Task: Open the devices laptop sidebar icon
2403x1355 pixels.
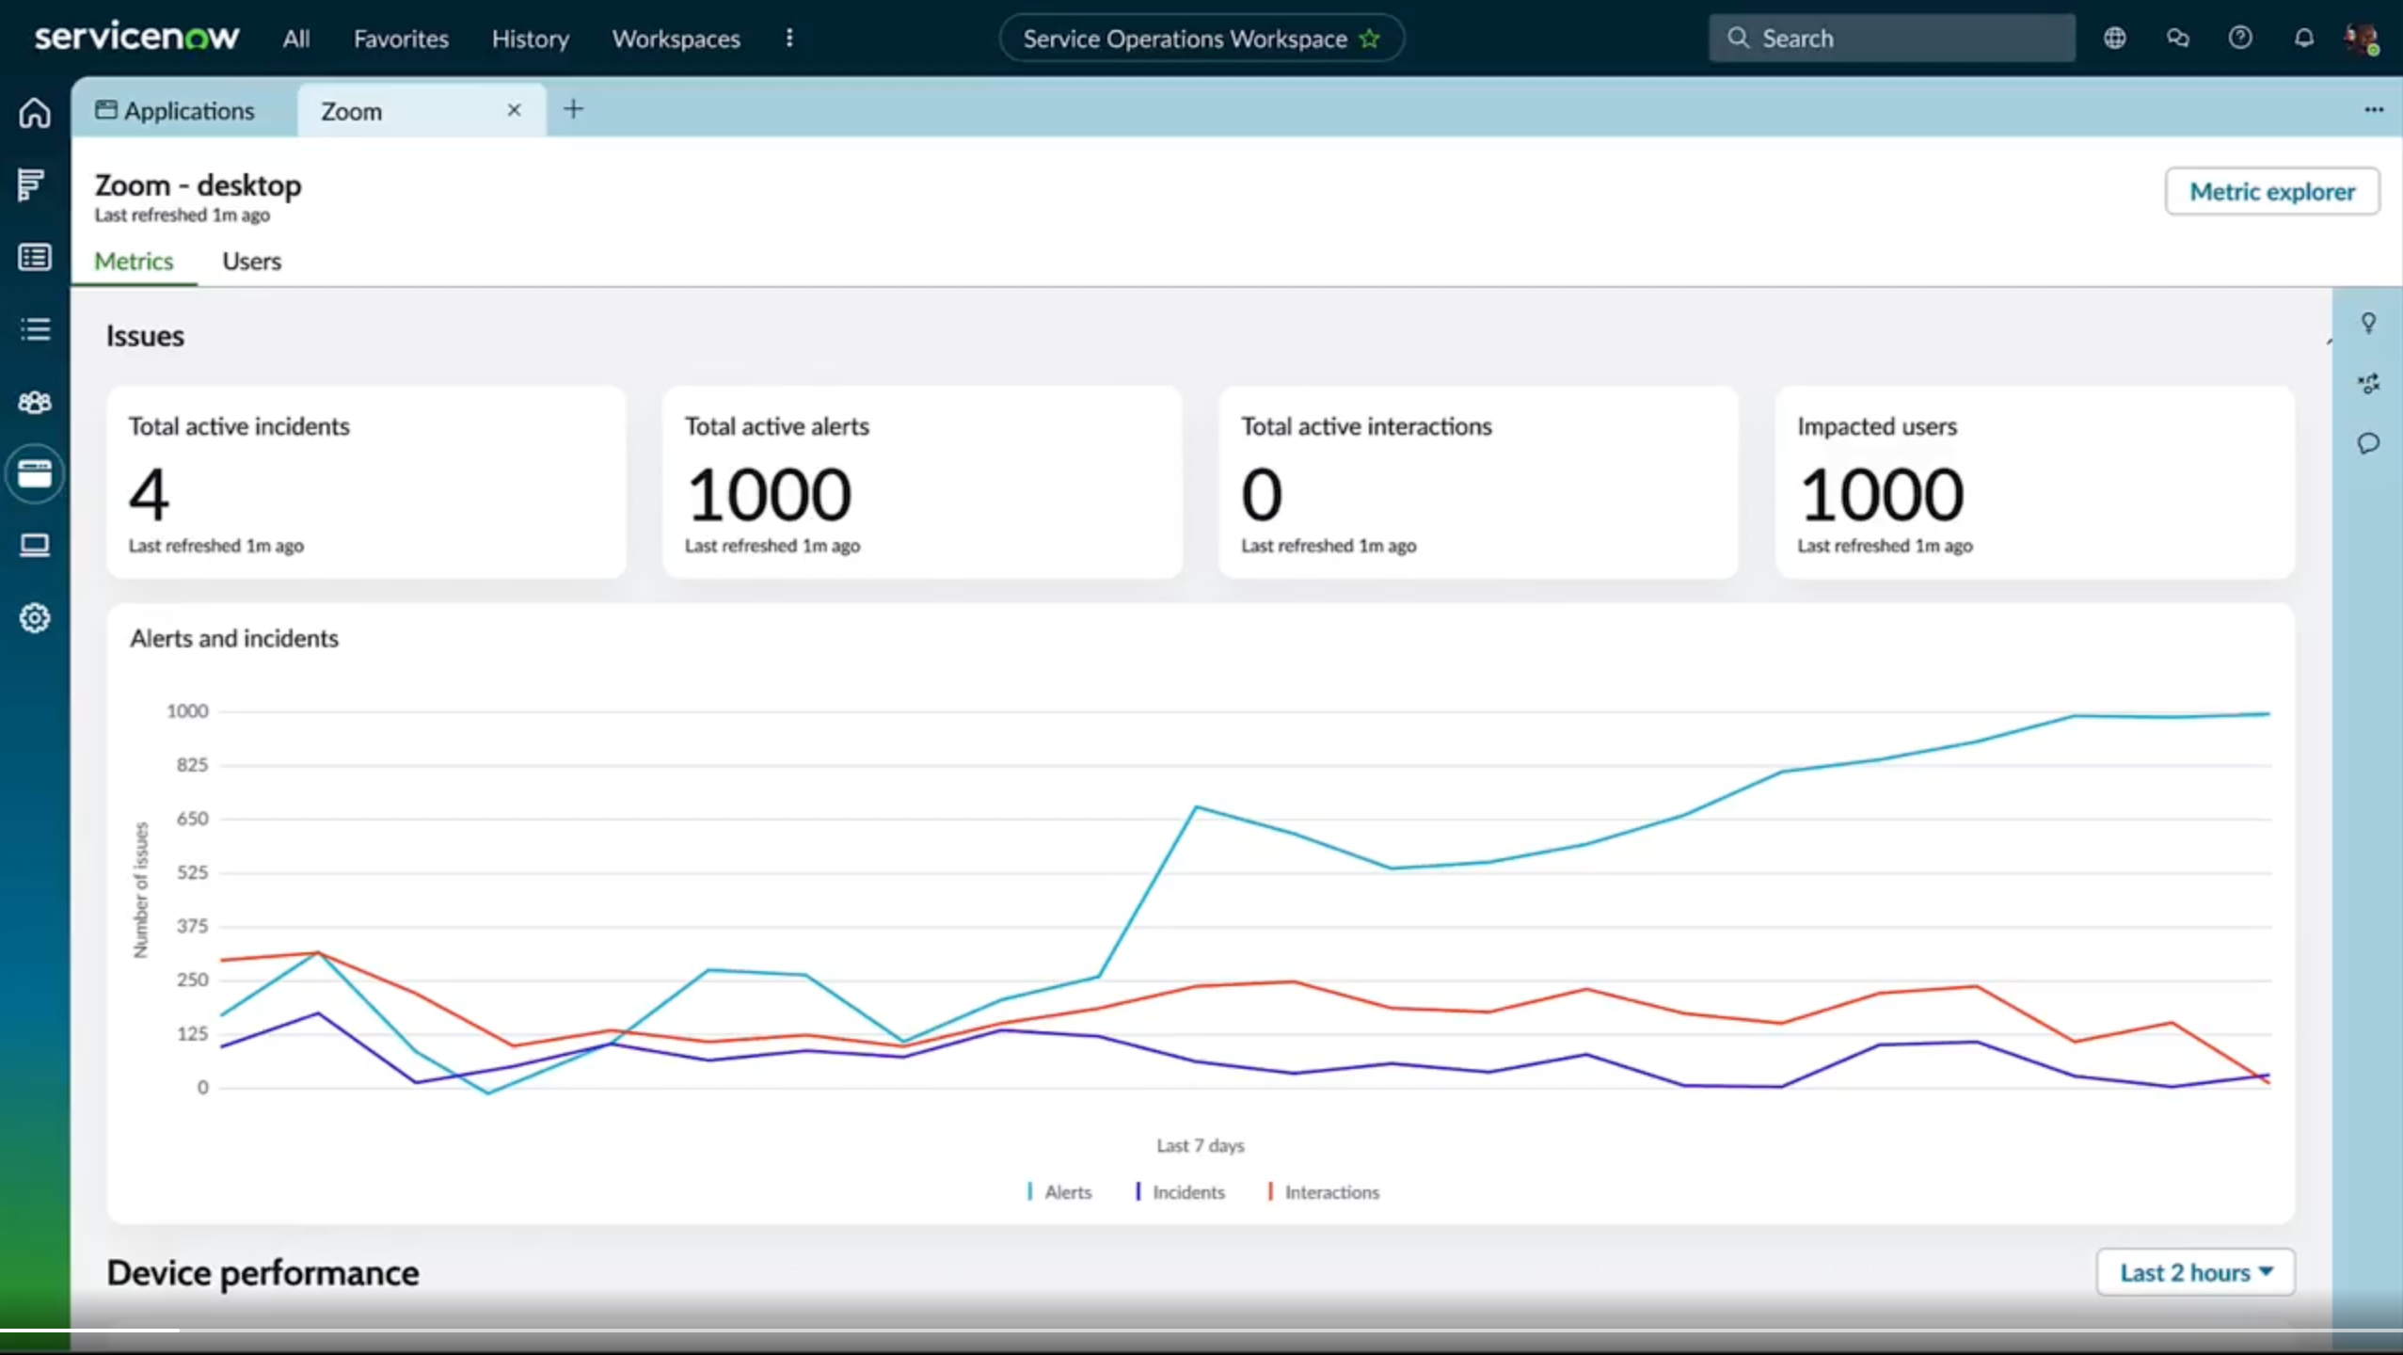Action: pyautogui.click(x=35, y=546)
